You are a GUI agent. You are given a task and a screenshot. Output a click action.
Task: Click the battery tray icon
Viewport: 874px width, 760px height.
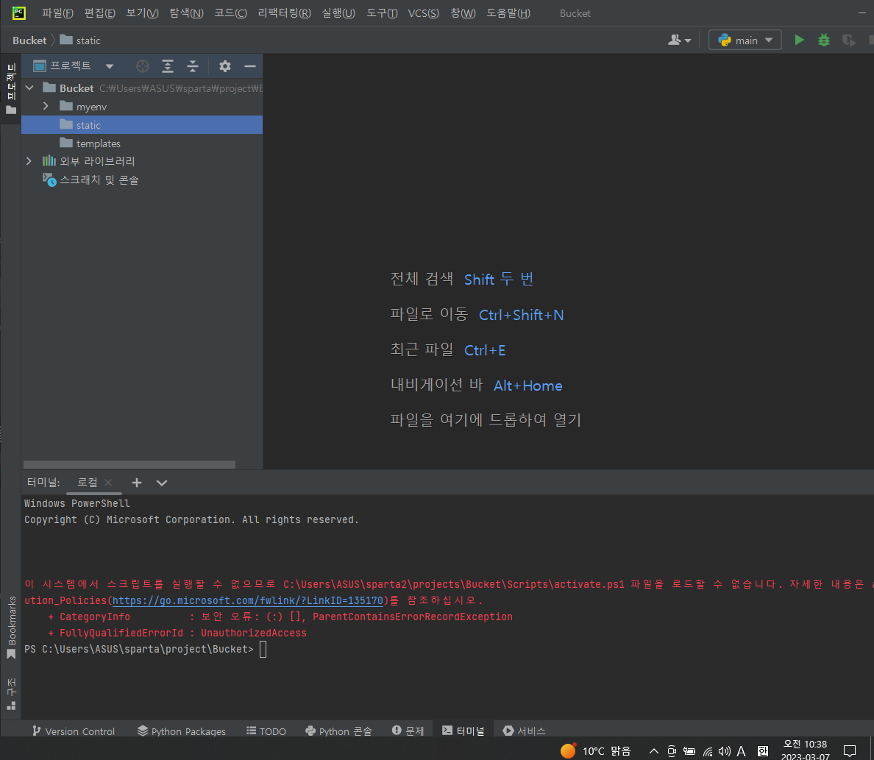689,751
